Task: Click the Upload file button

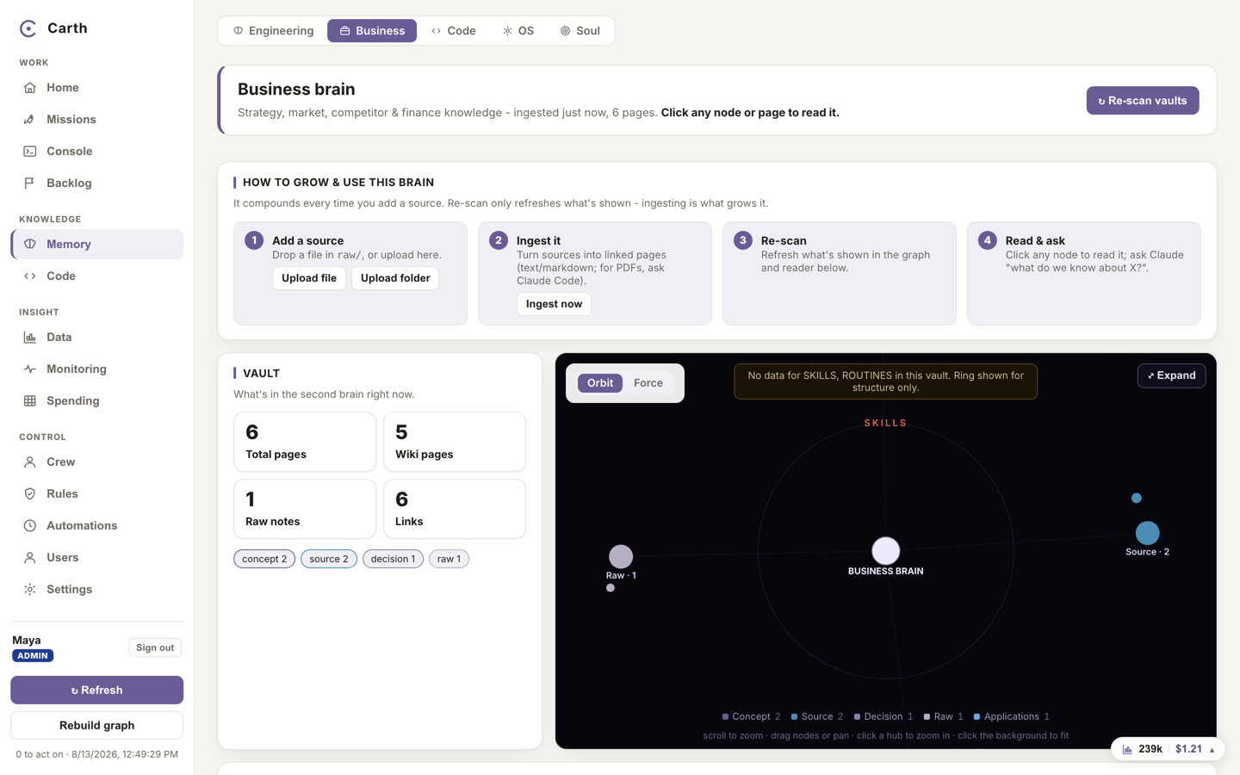Action: coord(309,278)
